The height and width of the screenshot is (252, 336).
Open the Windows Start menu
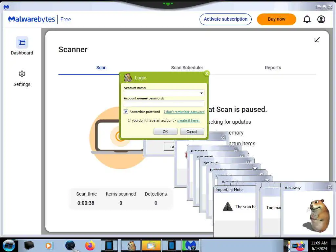click(x=9, y=245)
